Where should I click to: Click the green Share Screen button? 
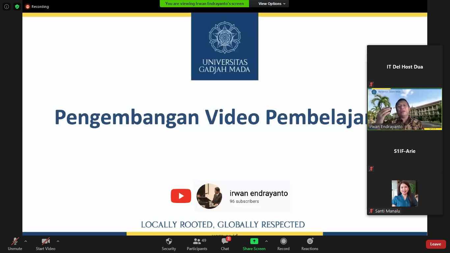click(x=254, y=244)
